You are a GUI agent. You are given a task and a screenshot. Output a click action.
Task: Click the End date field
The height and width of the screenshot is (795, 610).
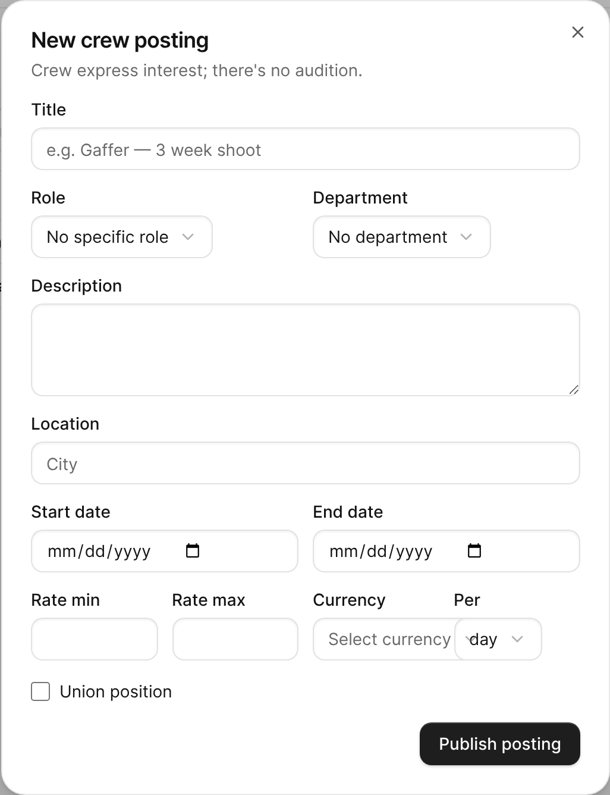tap(446, 551)
